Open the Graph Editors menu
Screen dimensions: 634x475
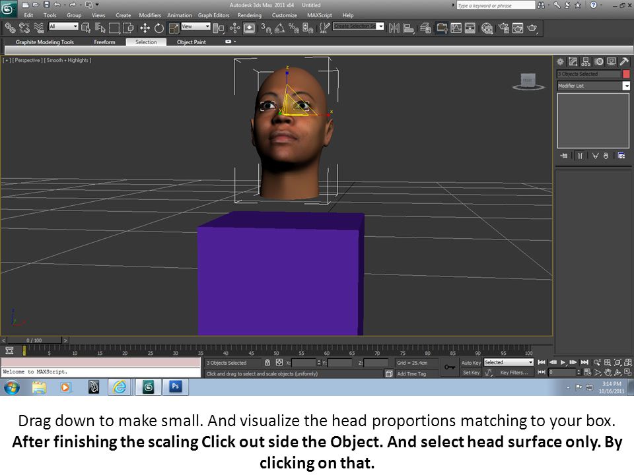[x=213, y=15]
